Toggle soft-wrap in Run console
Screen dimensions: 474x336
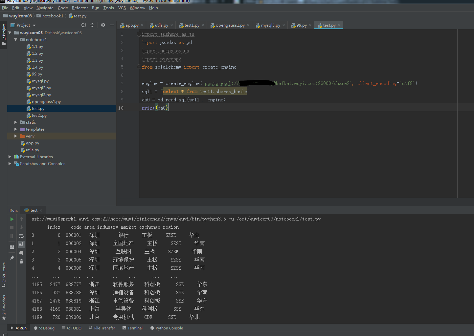(x=21, y=236)
